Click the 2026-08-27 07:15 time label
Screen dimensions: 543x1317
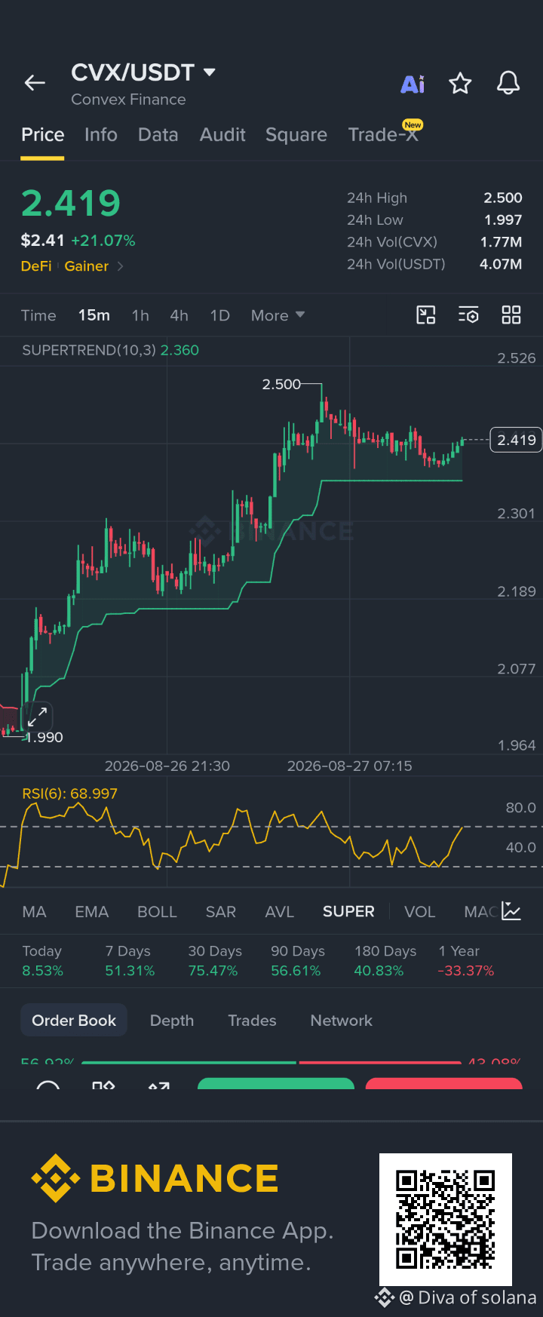[350, 766]
